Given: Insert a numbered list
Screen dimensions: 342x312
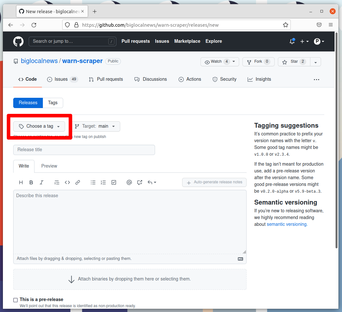Looking at the screenshot, I should [x=103, y=182].
